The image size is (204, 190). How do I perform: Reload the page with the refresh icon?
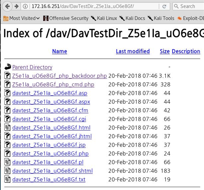pos(164,6)
